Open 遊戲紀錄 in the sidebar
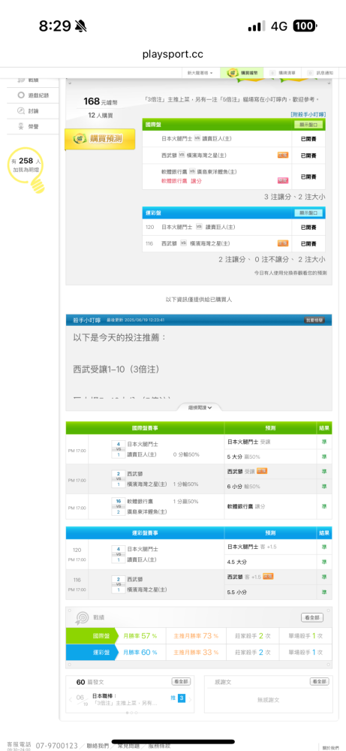This screenshot has width=346, height=751. coord(33,95)
